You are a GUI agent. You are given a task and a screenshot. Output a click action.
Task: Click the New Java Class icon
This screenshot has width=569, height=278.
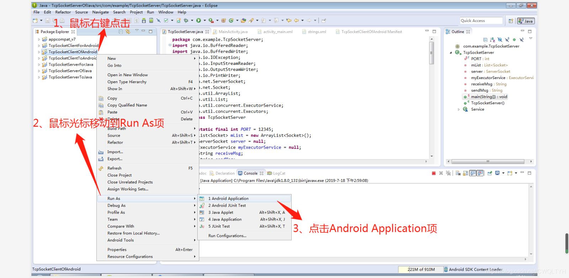[x=231, y=21]
